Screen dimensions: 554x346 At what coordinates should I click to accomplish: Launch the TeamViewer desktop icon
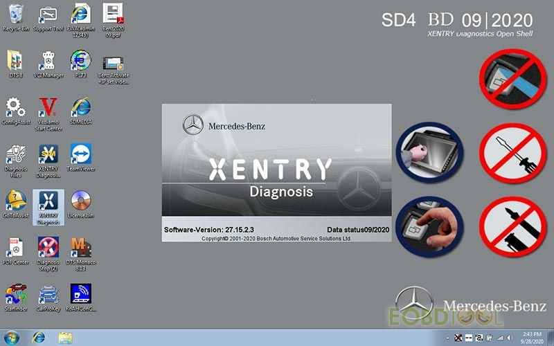tap(81, 158)
